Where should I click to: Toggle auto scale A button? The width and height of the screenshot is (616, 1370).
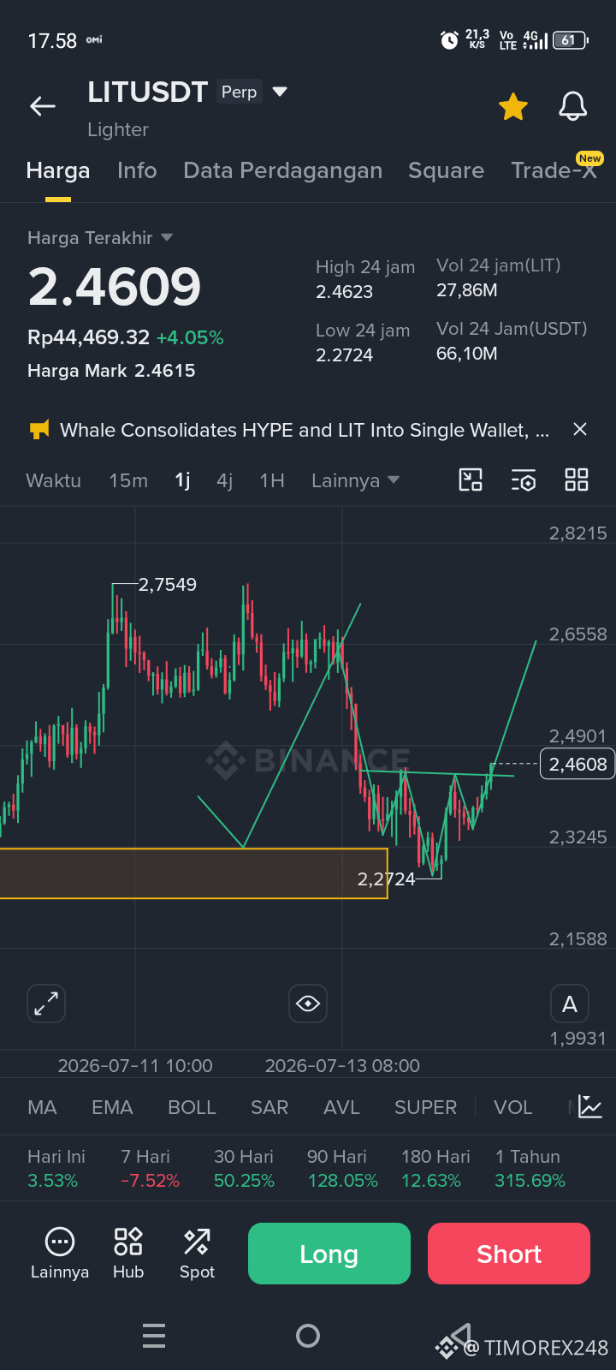(570, 1004)
